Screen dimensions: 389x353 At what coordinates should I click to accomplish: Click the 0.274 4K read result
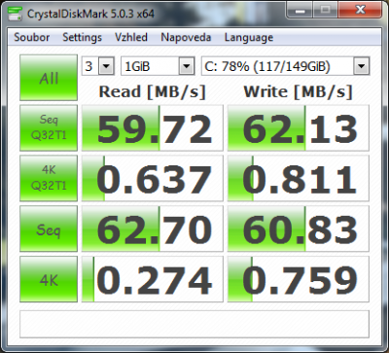(153, 279)
